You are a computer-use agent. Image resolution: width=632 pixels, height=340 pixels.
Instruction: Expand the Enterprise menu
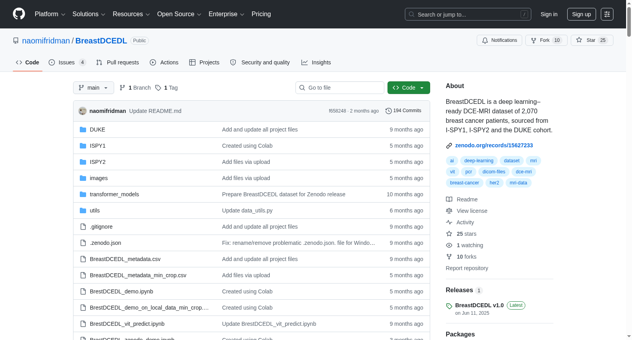coord(226,14)
